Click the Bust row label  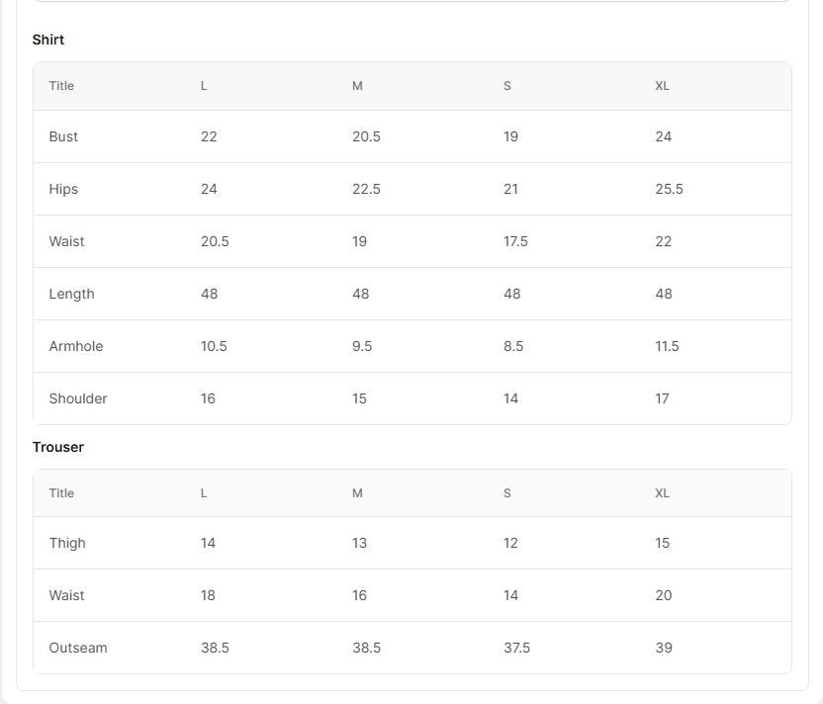63,136
